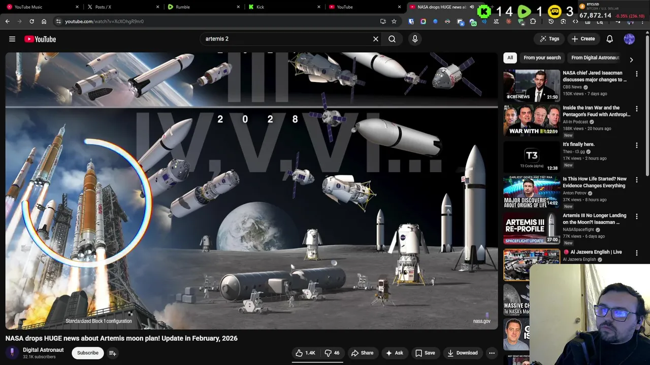Like the video (1.4K)
Image resolution: width=650 pixels, height=365 pixels.
coord(305,353)
